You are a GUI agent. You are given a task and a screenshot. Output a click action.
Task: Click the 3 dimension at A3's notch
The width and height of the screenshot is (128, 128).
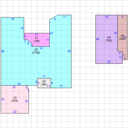[x=26, y=87]
